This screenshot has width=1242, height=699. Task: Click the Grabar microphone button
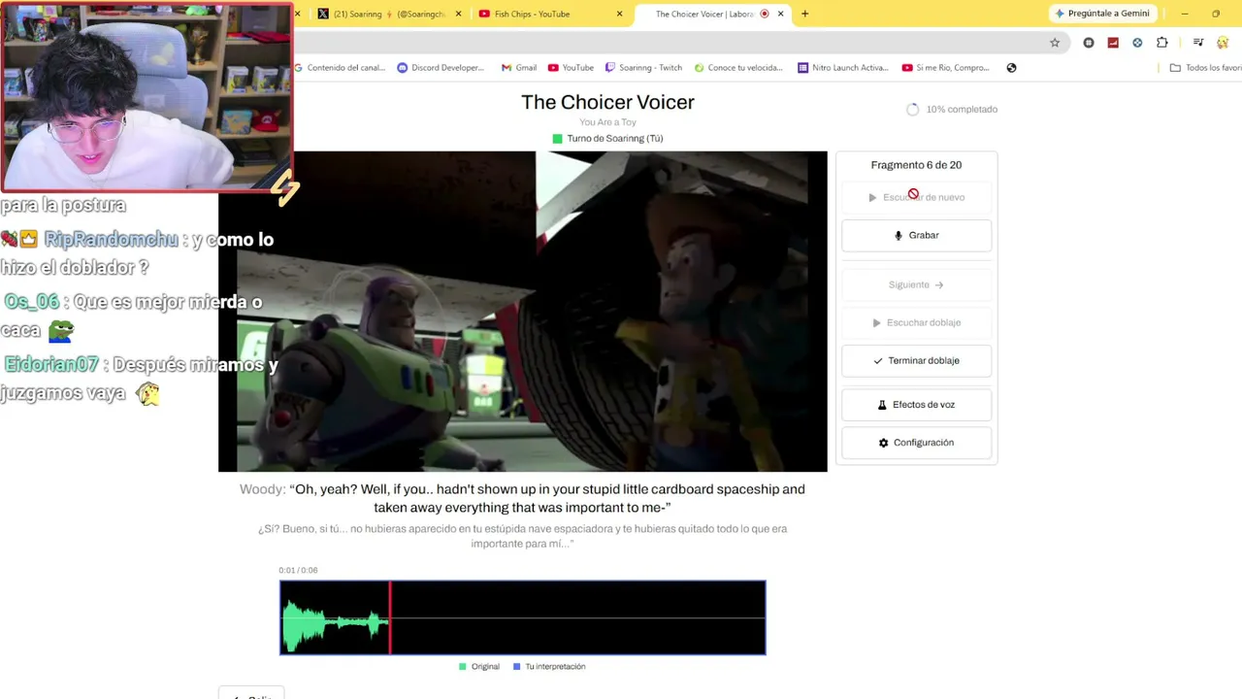916,235
